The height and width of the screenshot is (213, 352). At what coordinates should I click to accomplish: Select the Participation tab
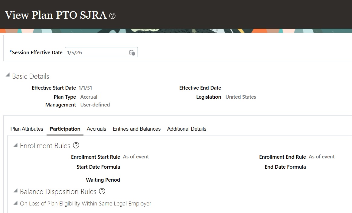[65, 129]
